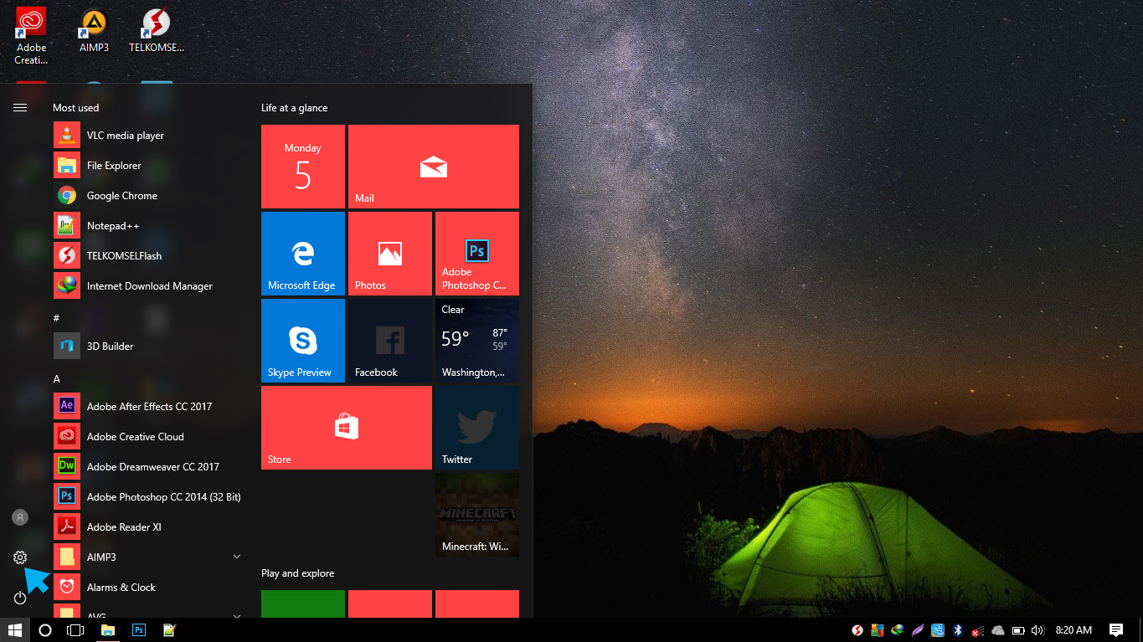
Task: Select the AIMP3 desktop shortcut
Action: (x=94, y=31)
